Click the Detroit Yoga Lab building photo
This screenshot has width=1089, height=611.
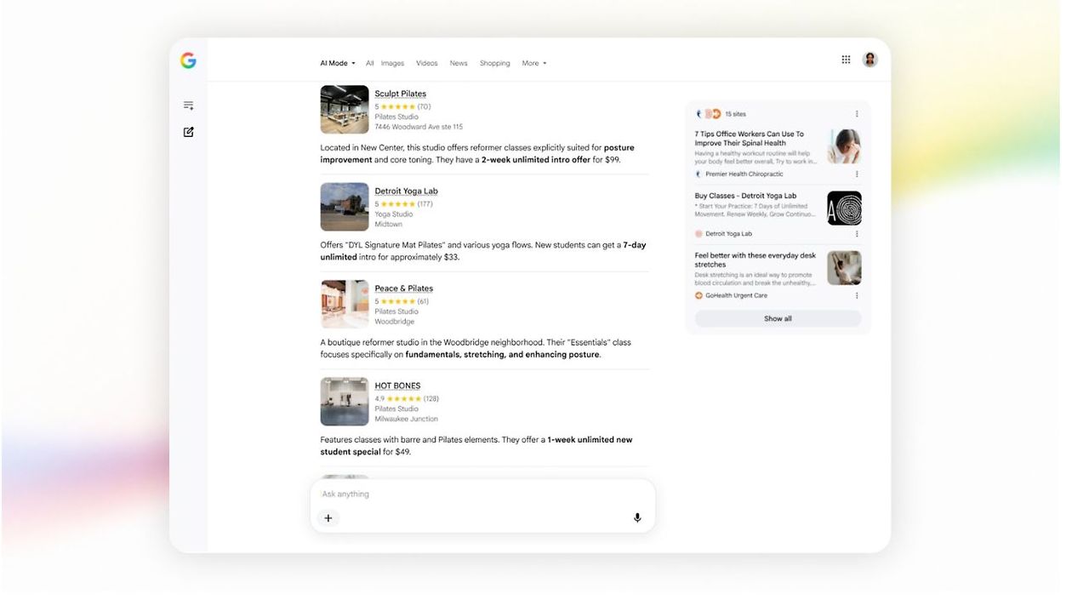click(x=345, y=207)
